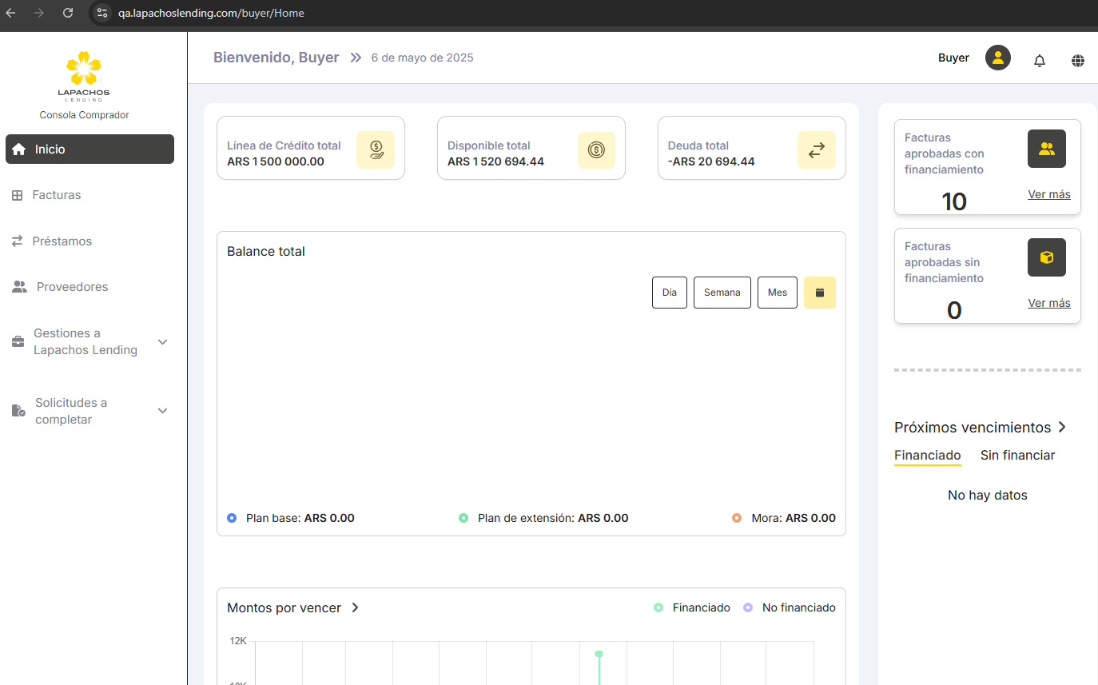Viewport: 1098px width, 685px height.
Task: Click the Disponible total coin icon
Action: point(596,149)
